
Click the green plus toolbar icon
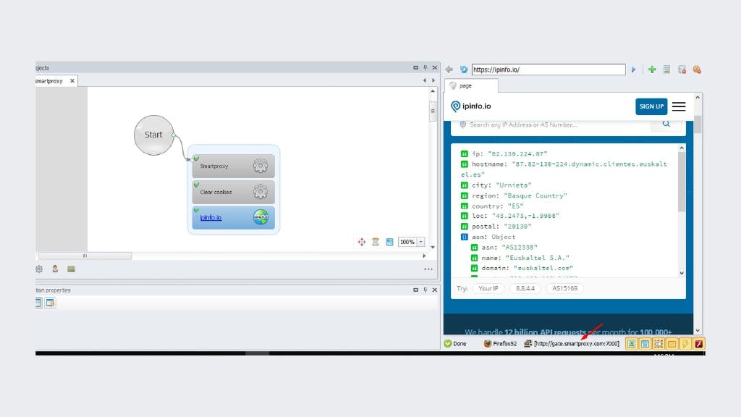point(652,69)
